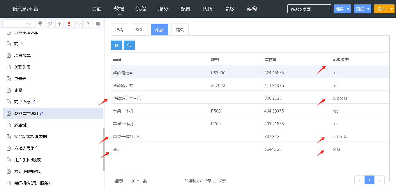The image size is (396, 190).
Task: Switch to the SQL tab
Action: (139, 30)
